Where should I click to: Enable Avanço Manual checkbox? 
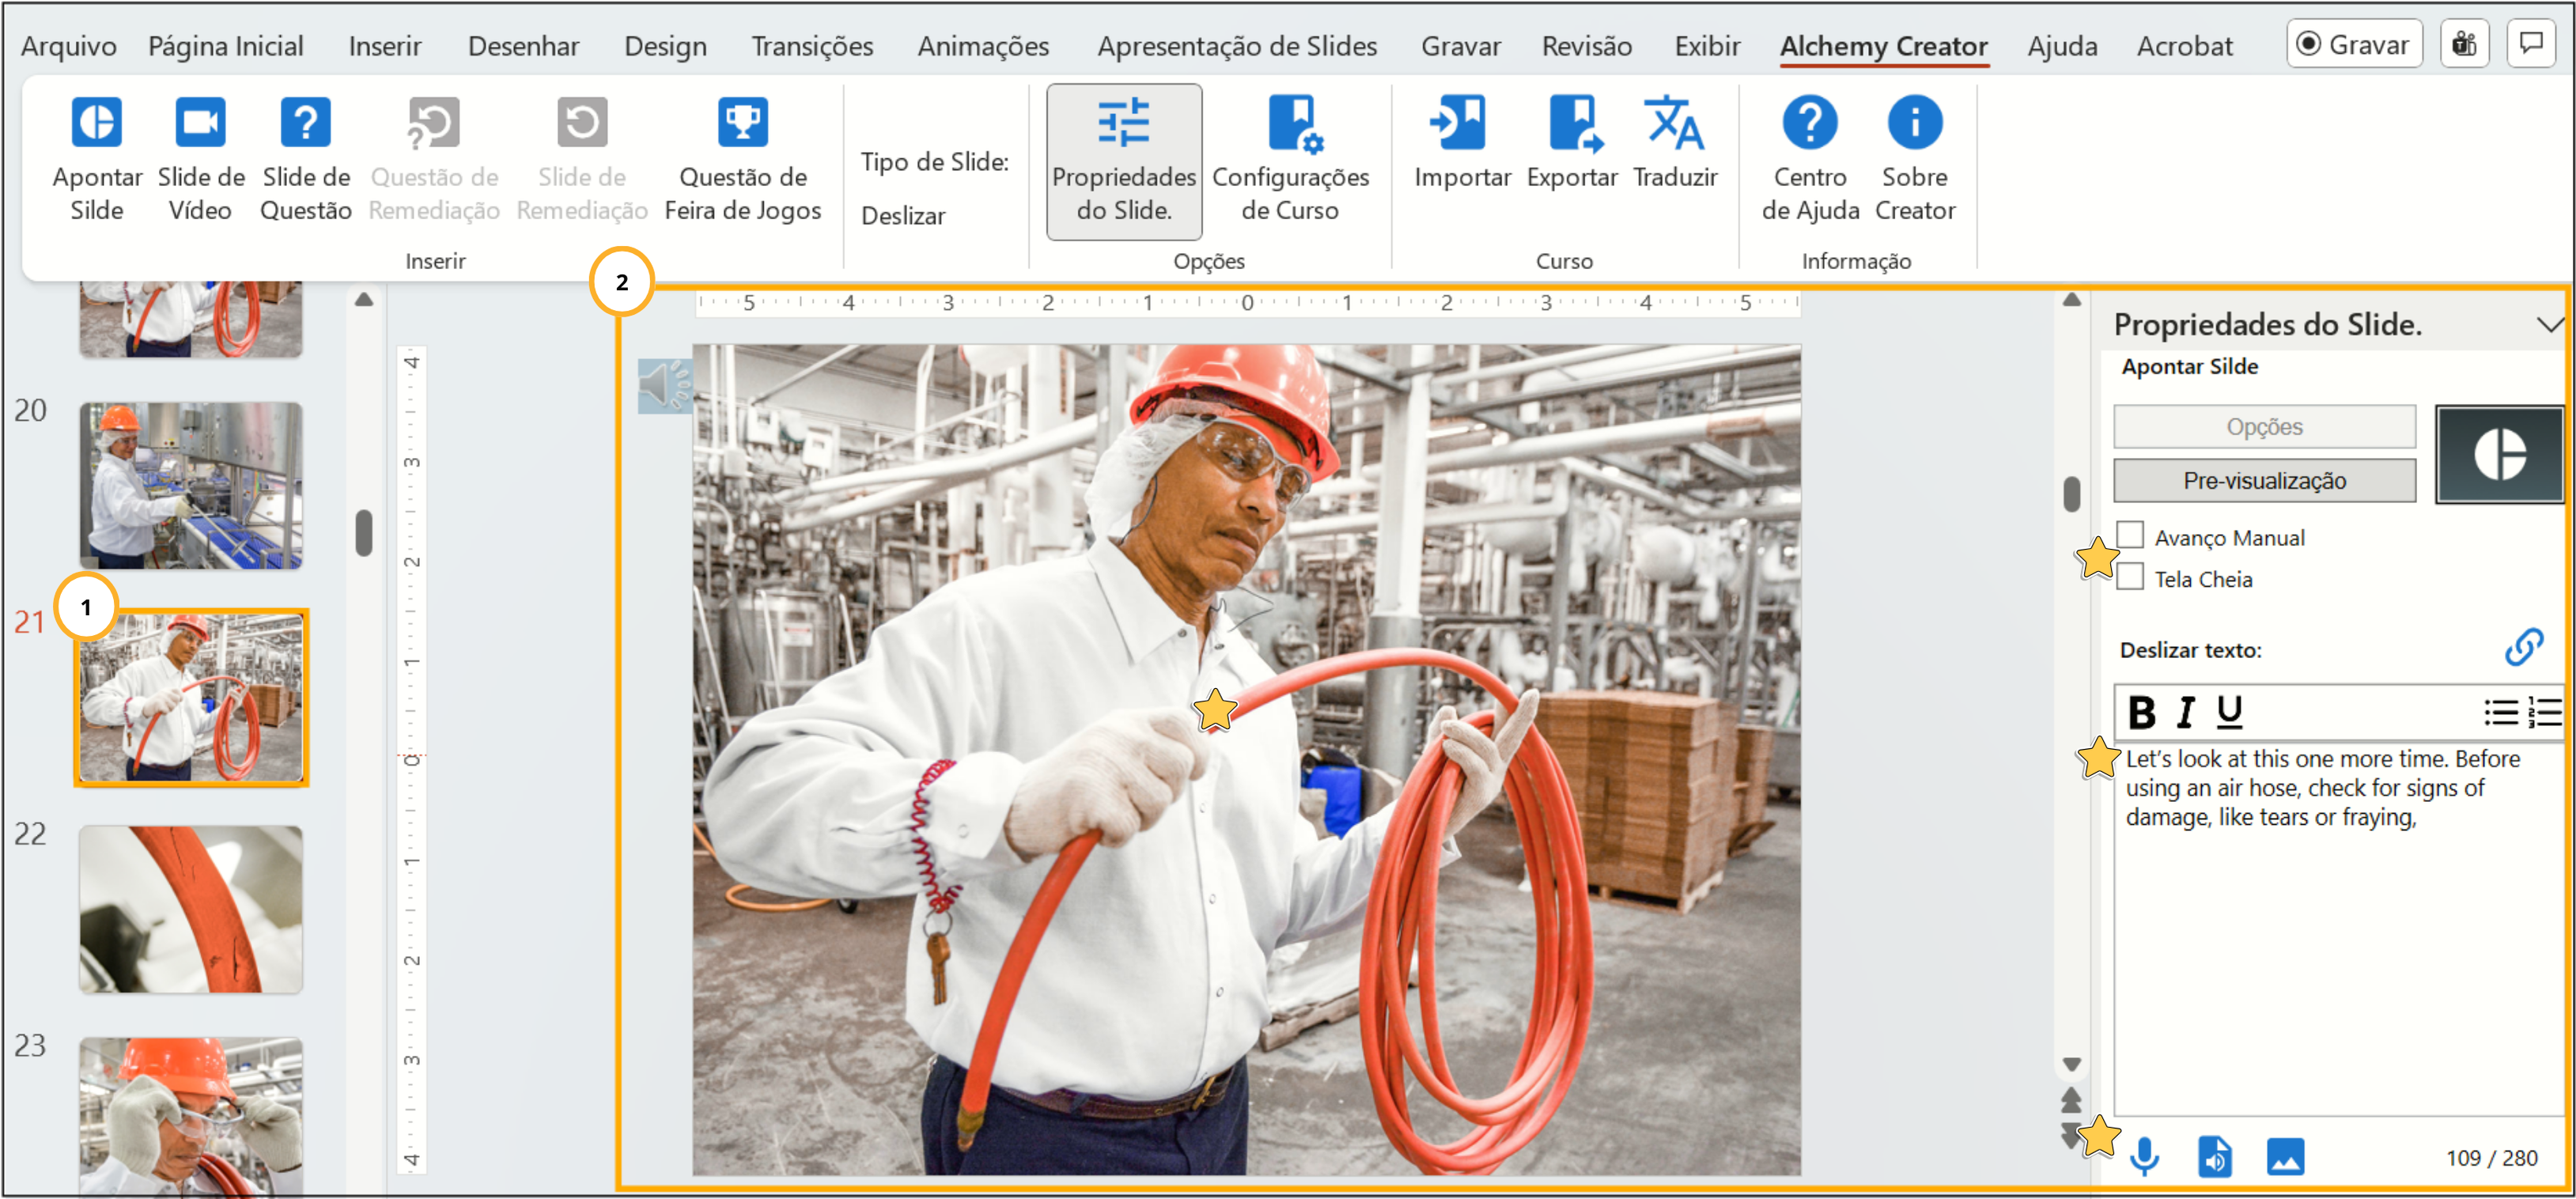coord(2131,536)
